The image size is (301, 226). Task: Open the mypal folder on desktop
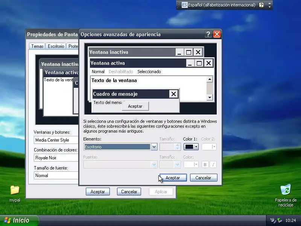tap(15, 193)
